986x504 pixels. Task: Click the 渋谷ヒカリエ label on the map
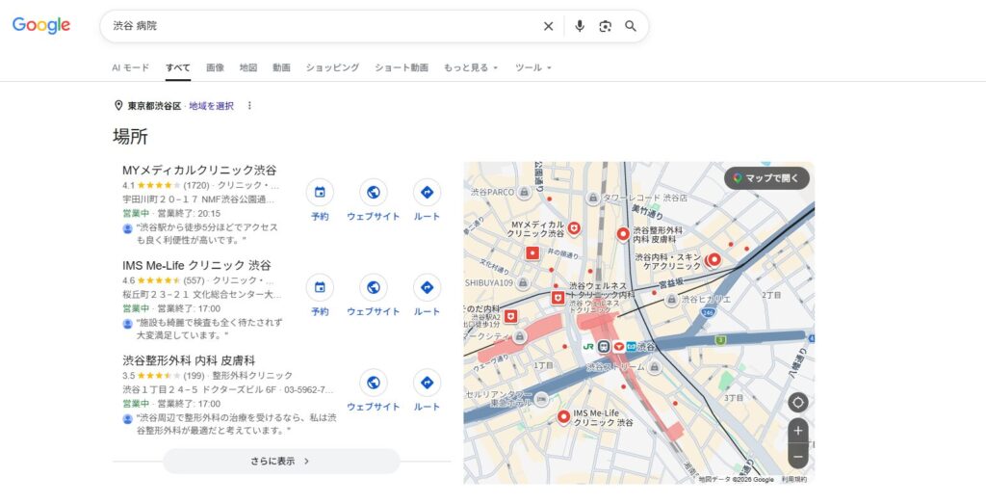(707, 300)
